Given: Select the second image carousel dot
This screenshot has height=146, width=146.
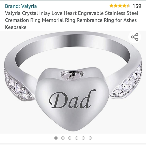Looking at the screenshot, I should [63, 138].
